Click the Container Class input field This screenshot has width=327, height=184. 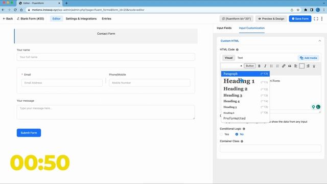pyautogui.click(x=270, y=148)
